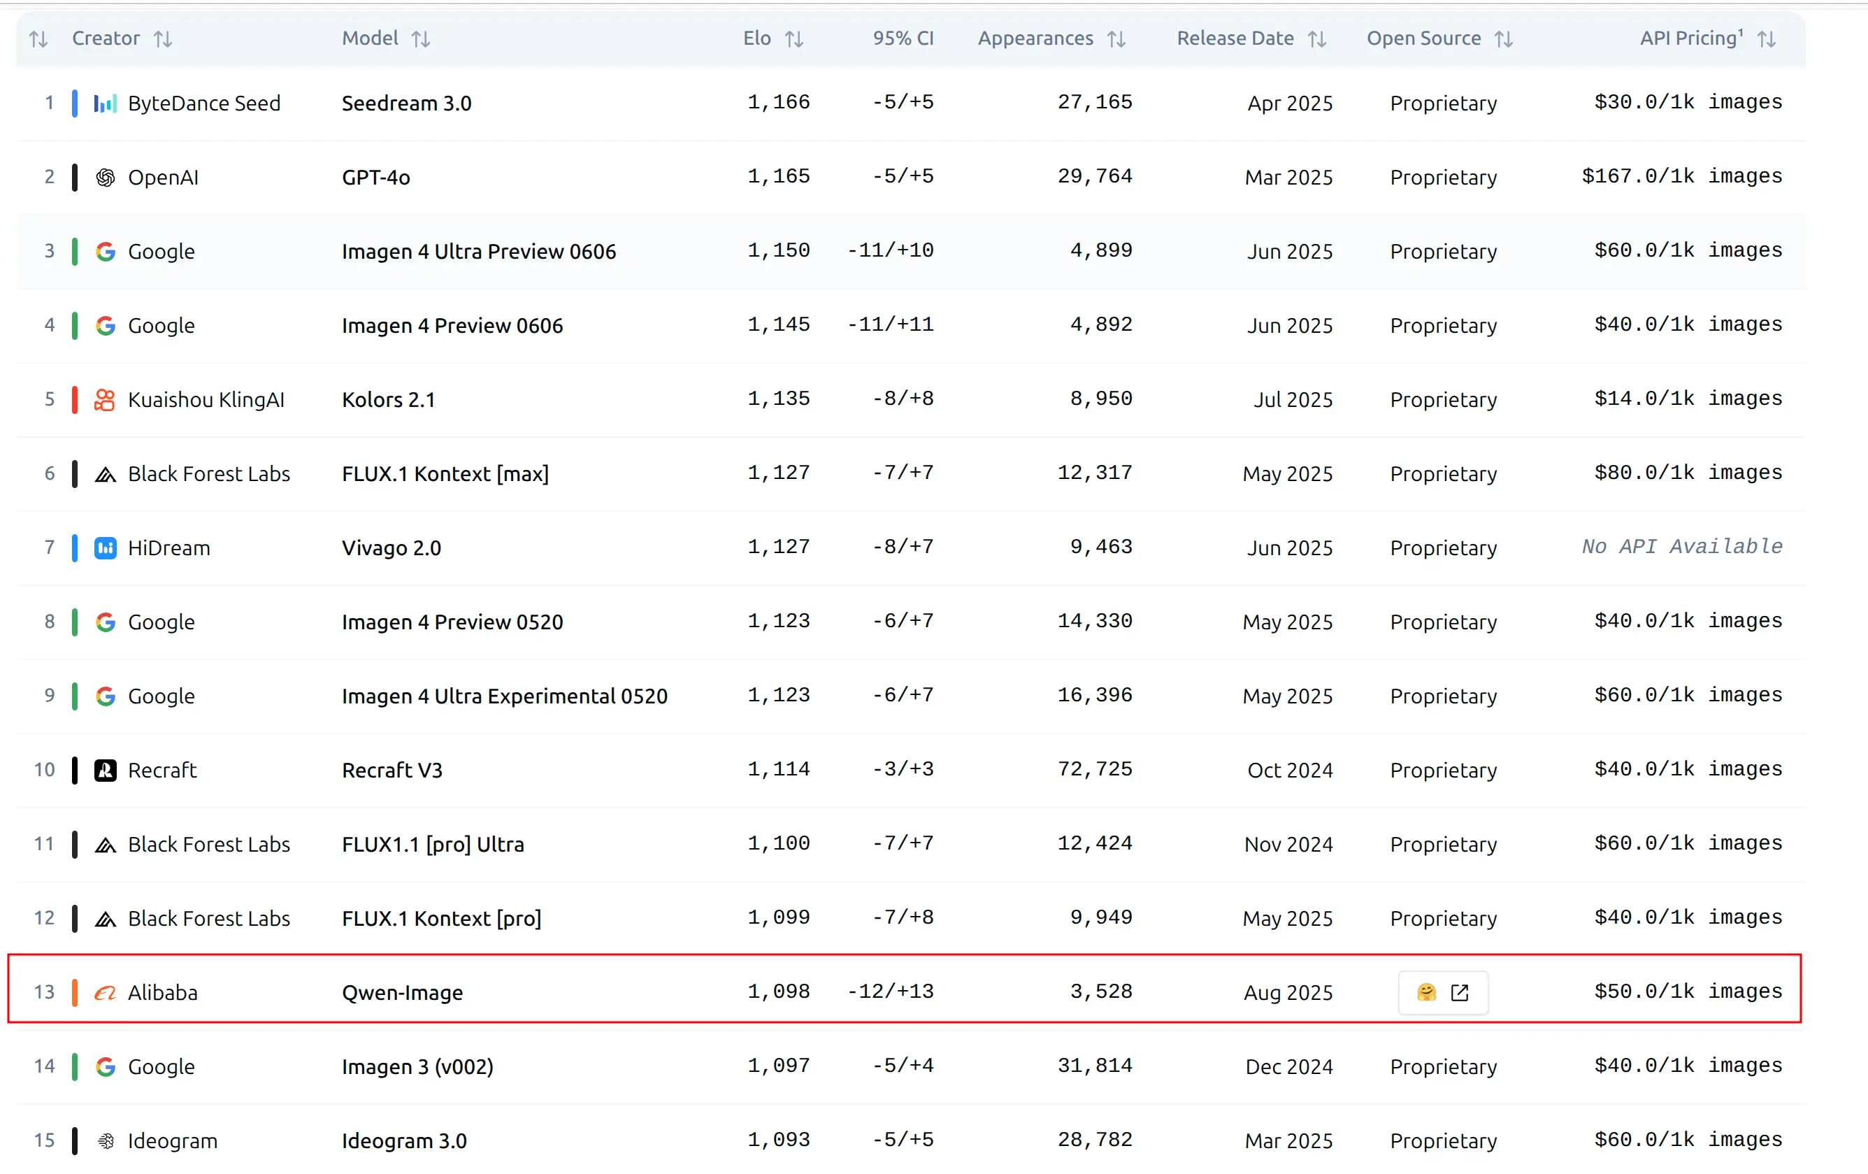Screen dimensions: 1868x1174
Task: Click the HiDream logo icon
Action: pyautogui.click(x=105, y=547)
